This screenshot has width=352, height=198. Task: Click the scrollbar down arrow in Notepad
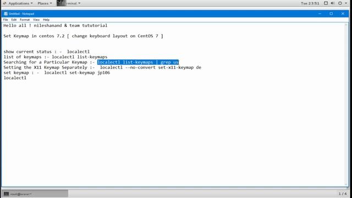pyautogui.click(x=346, y=184)
